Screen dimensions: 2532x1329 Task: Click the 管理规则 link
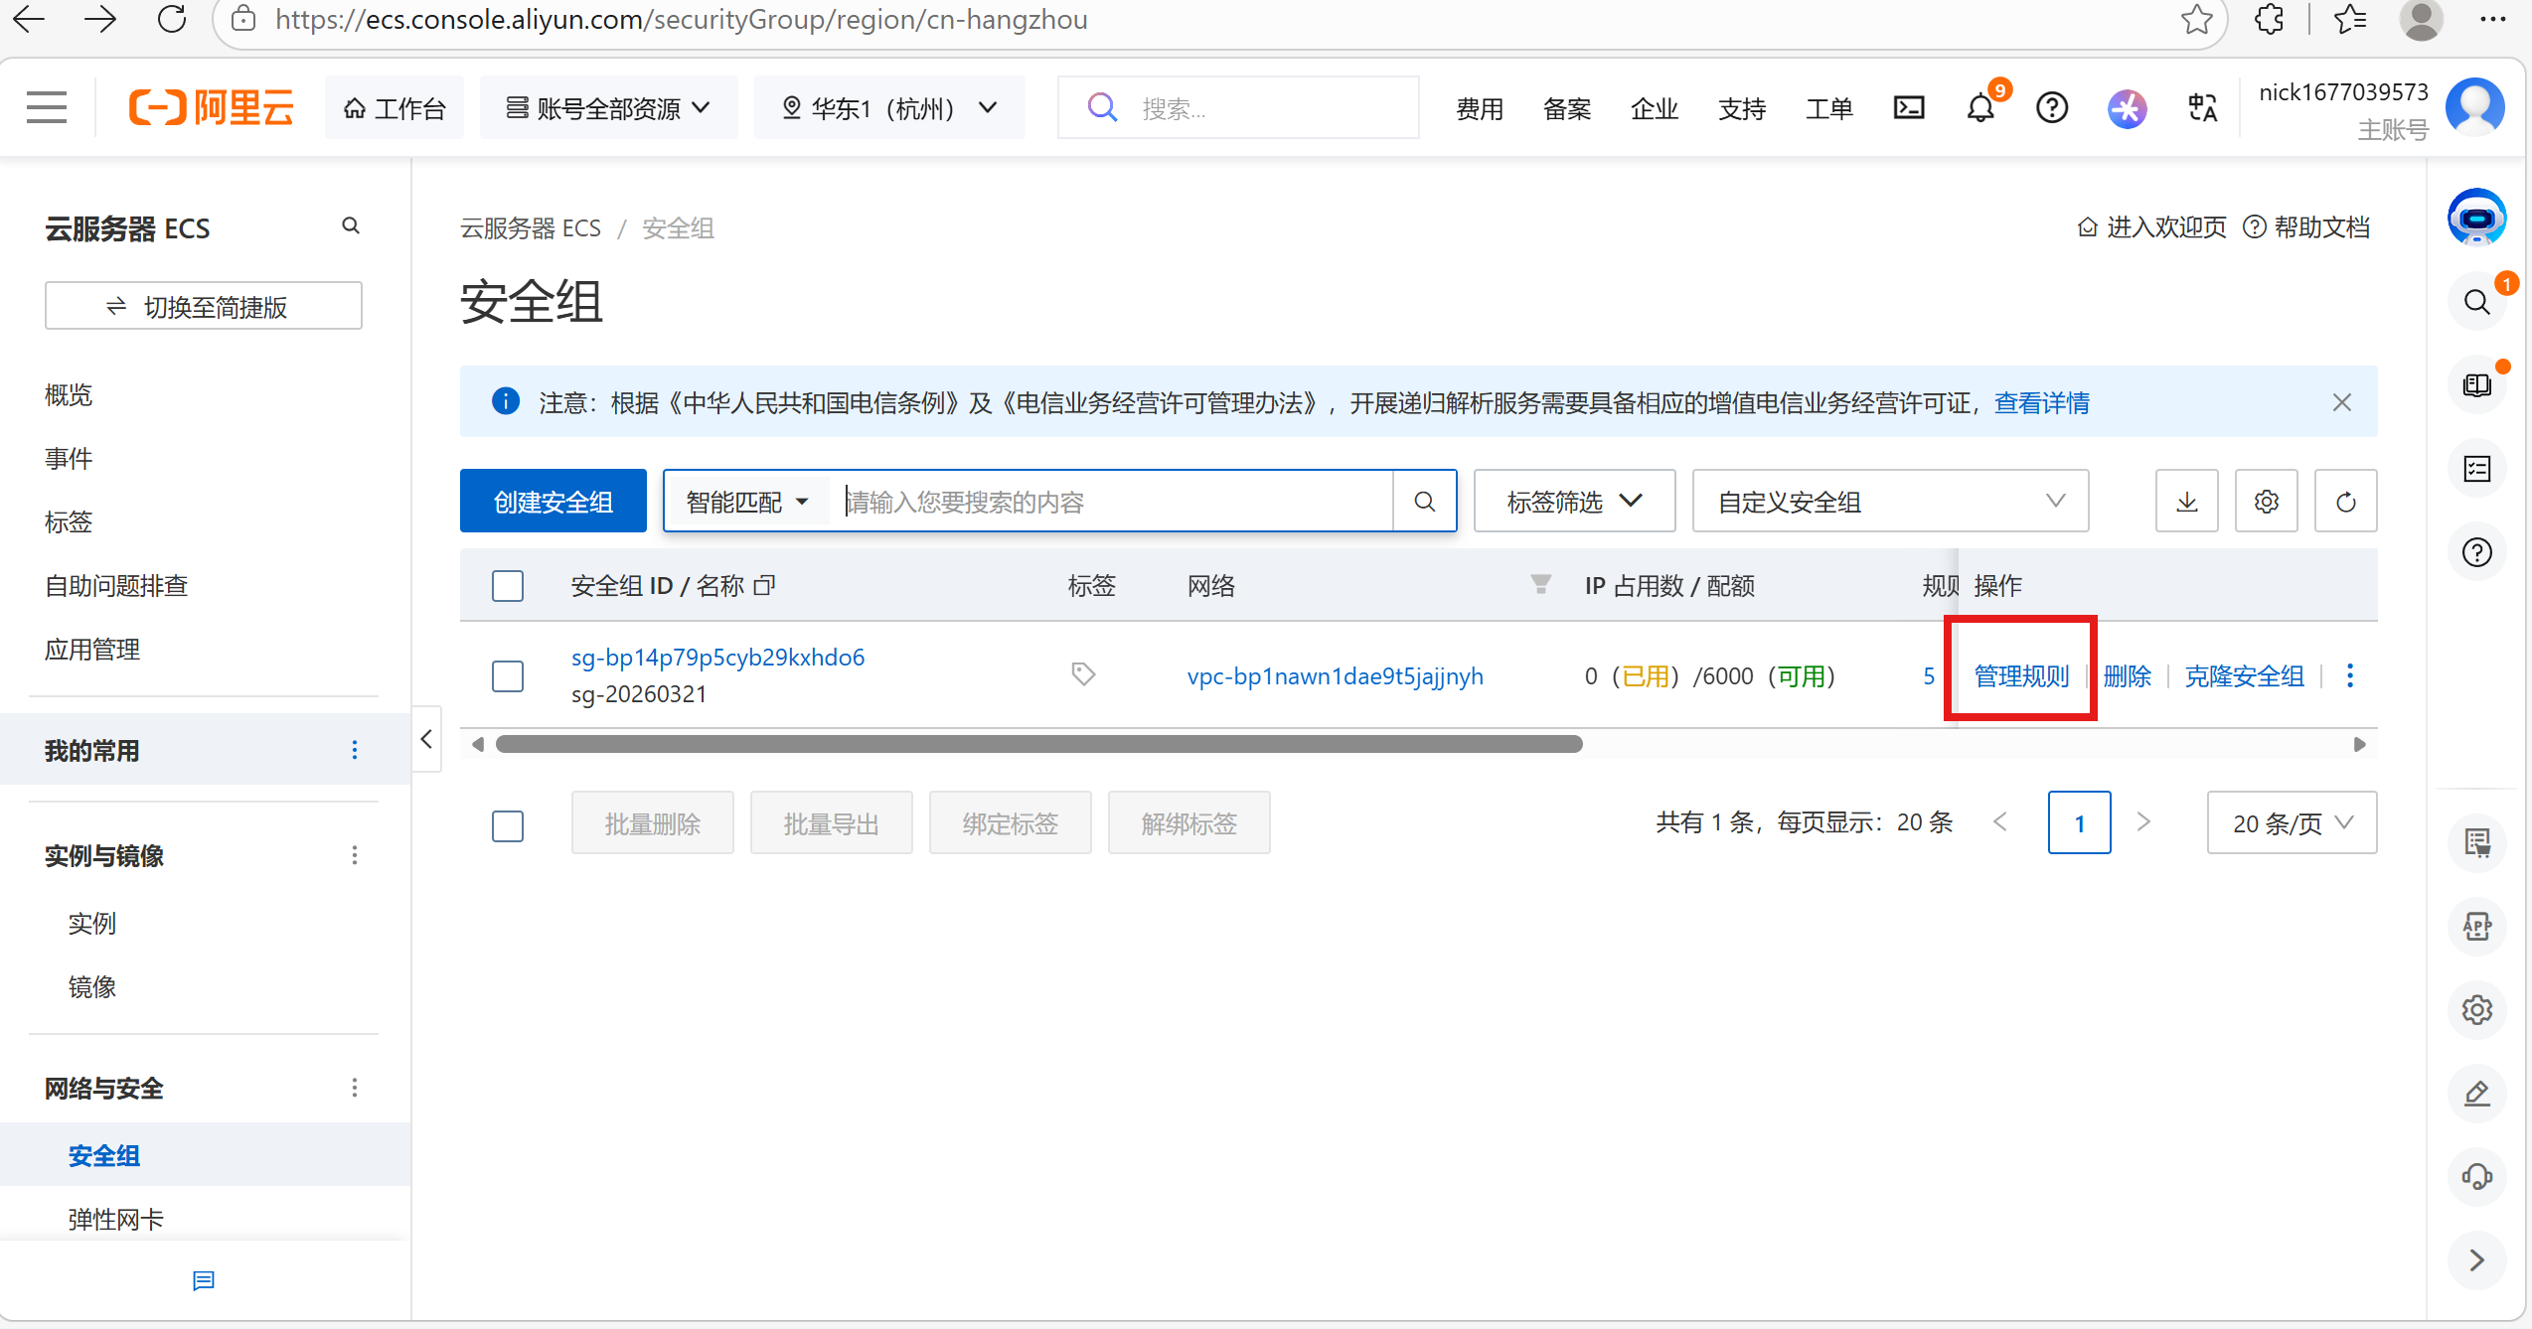(x=2020, y=676)
